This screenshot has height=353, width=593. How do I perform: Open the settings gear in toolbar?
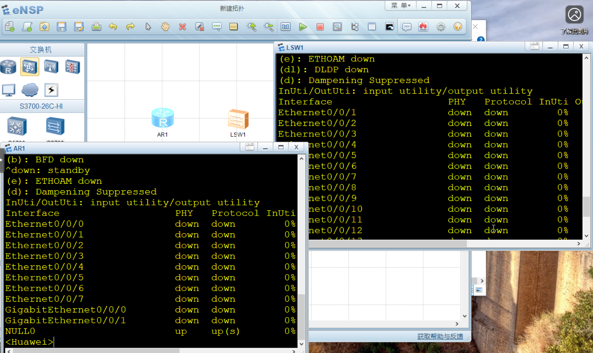click(441, 27)
